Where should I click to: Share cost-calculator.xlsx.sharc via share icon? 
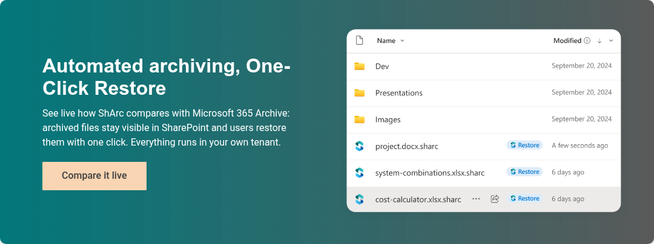(495, 199)
